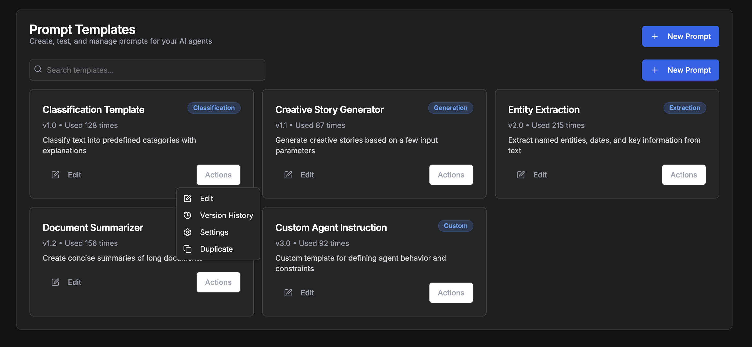Click the pencil icon on Document Summarizer card

point(55,282)
